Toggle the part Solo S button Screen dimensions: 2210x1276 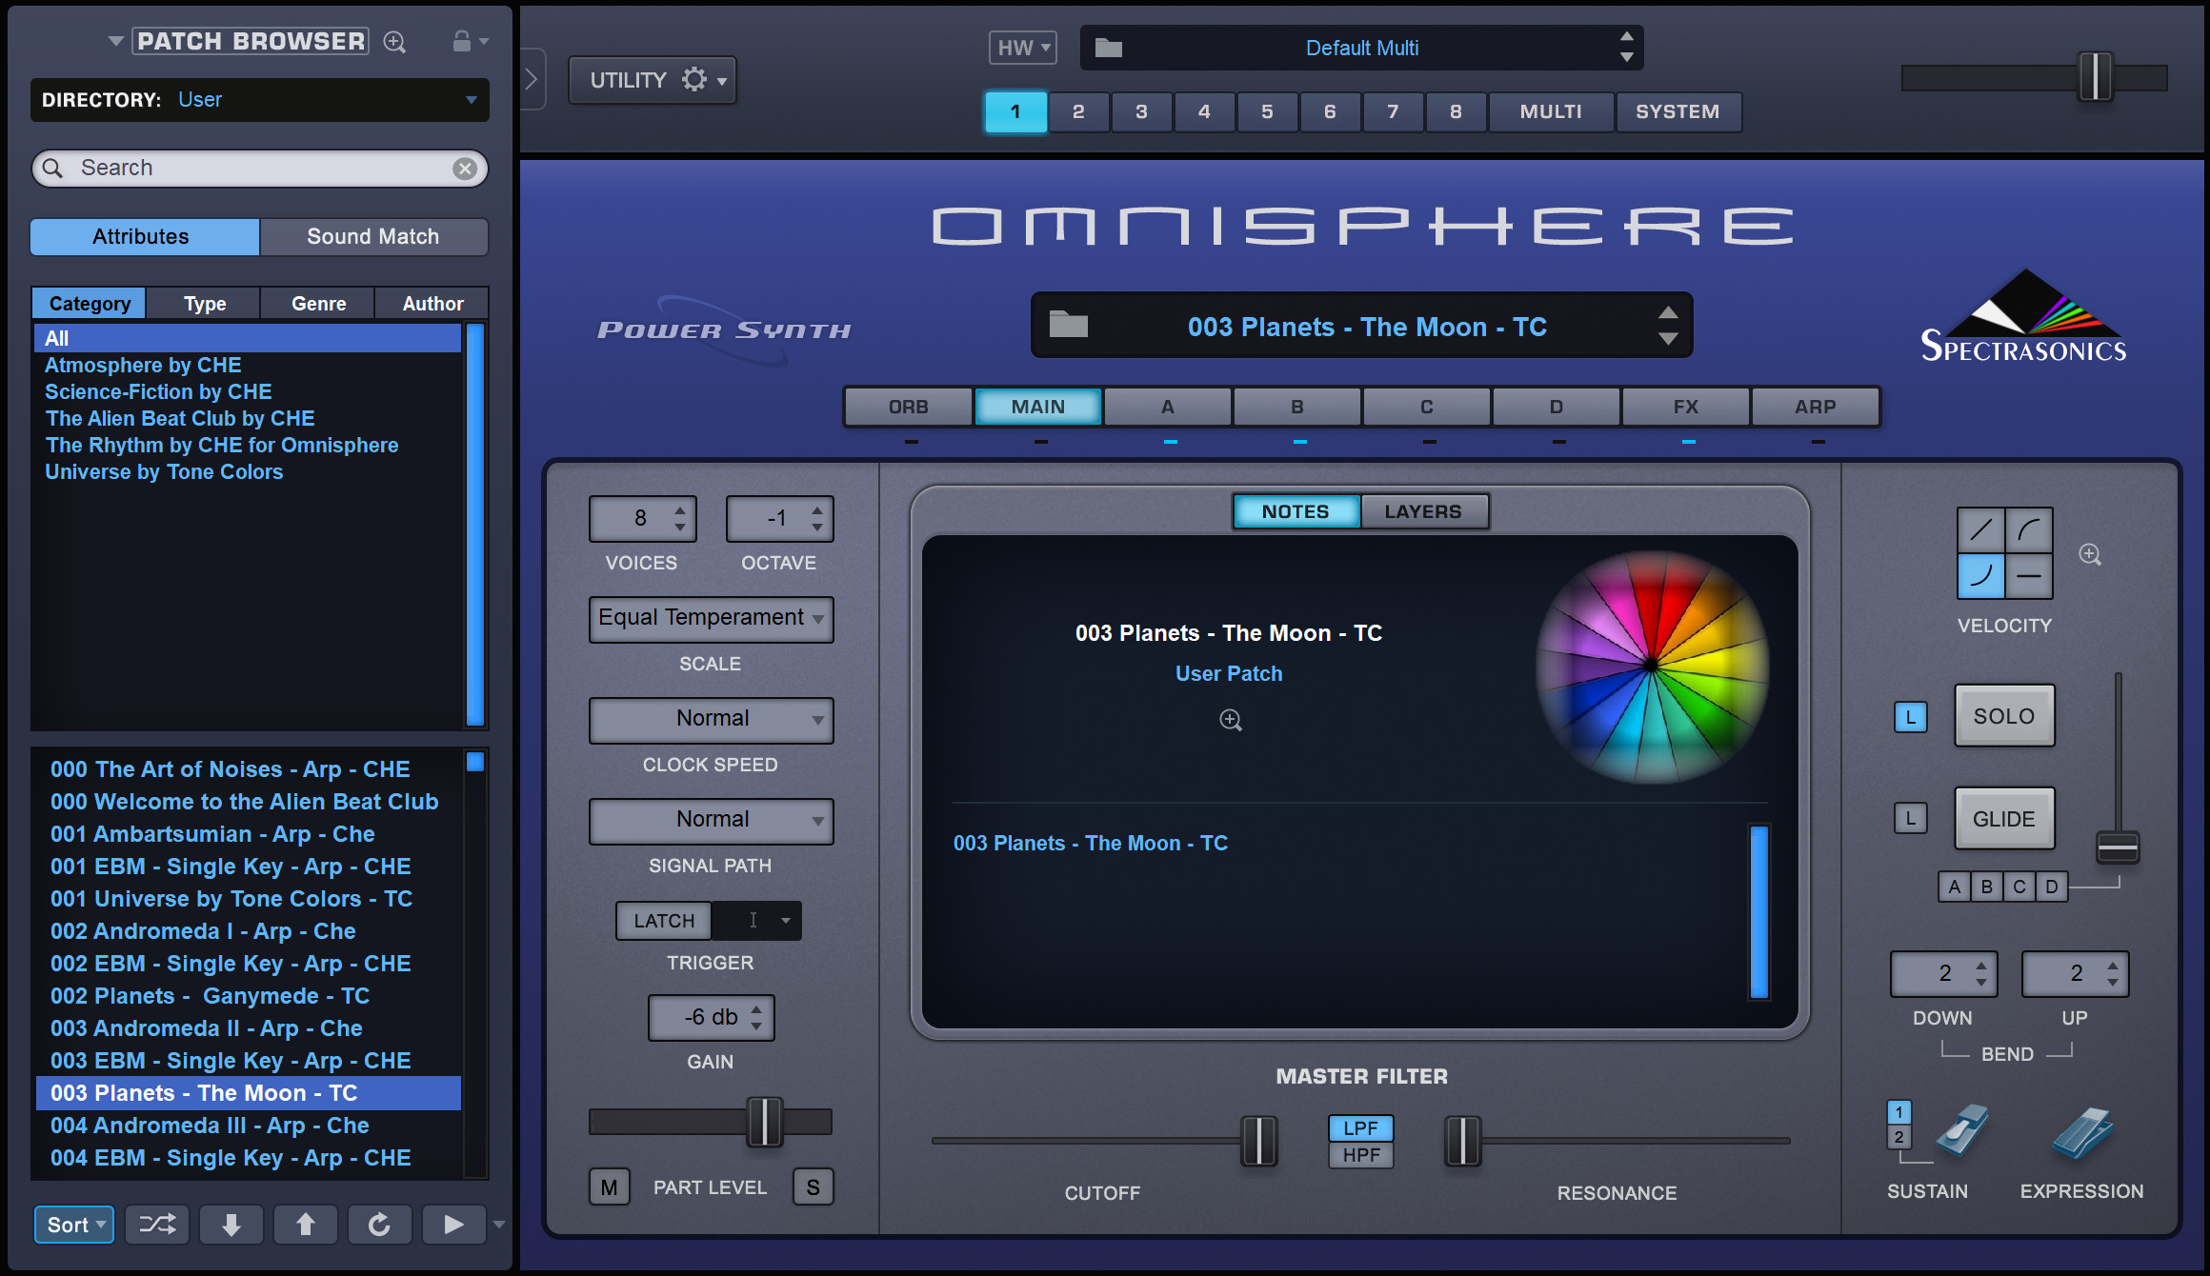[814, 1187]
